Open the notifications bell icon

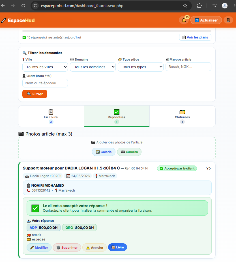(x=184, y=20)
